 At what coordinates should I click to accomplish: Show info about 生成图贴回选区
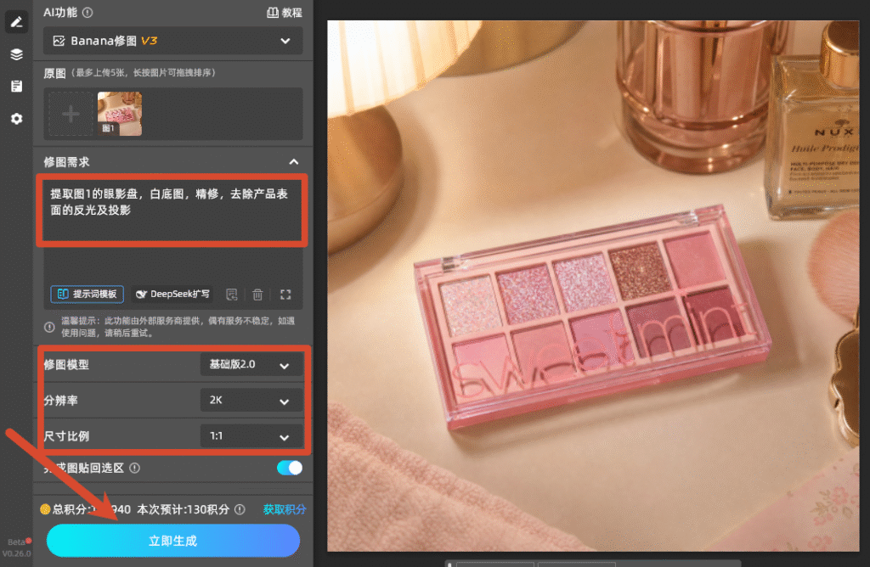click(x=134, y=468)
